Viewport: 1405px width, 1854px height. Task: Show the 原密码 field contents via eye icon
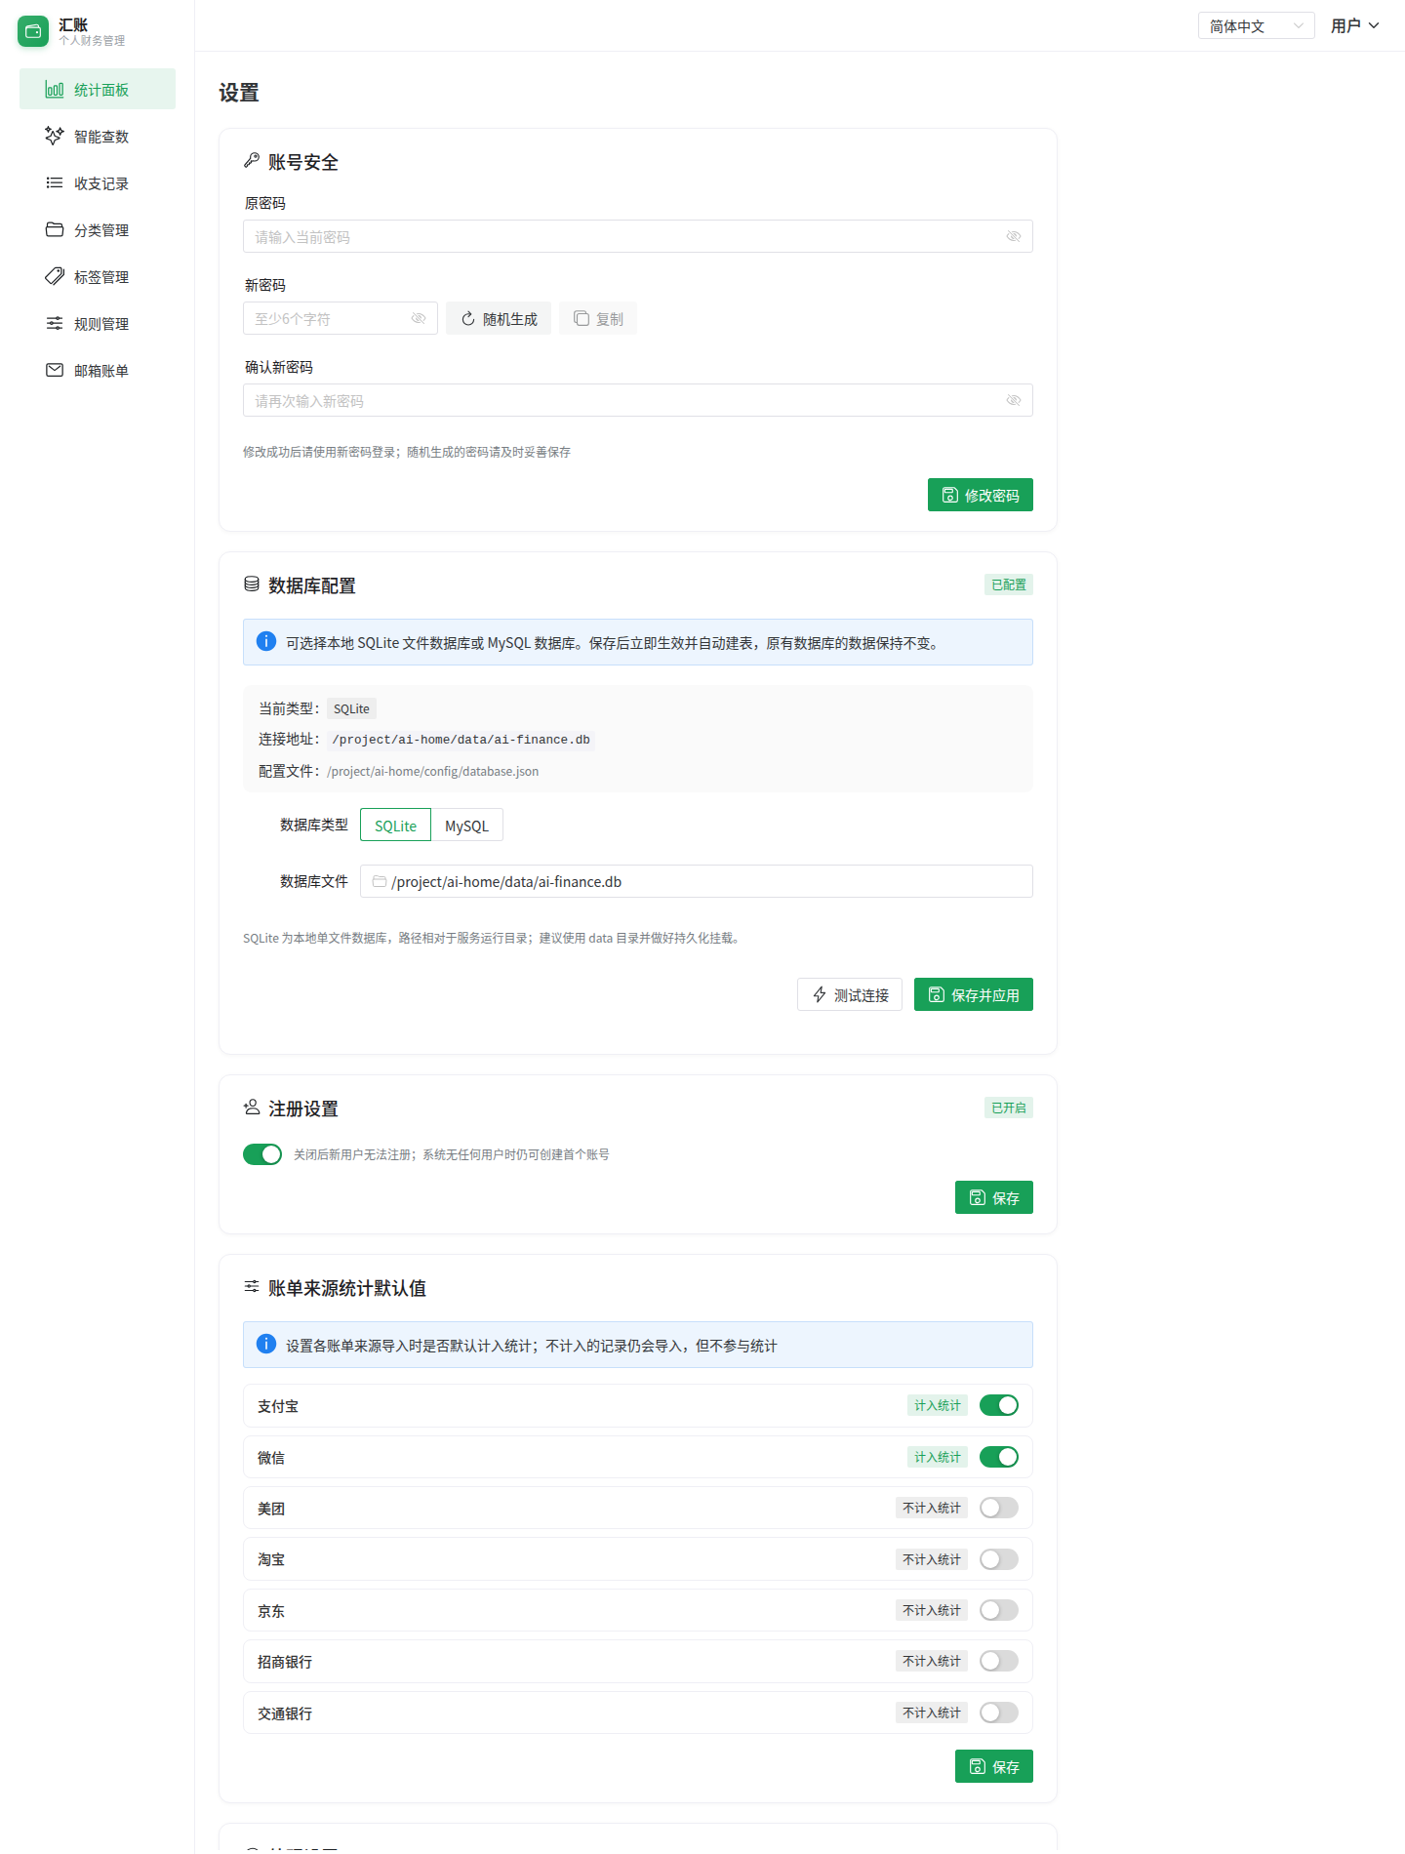click(x=1014, y=236)
